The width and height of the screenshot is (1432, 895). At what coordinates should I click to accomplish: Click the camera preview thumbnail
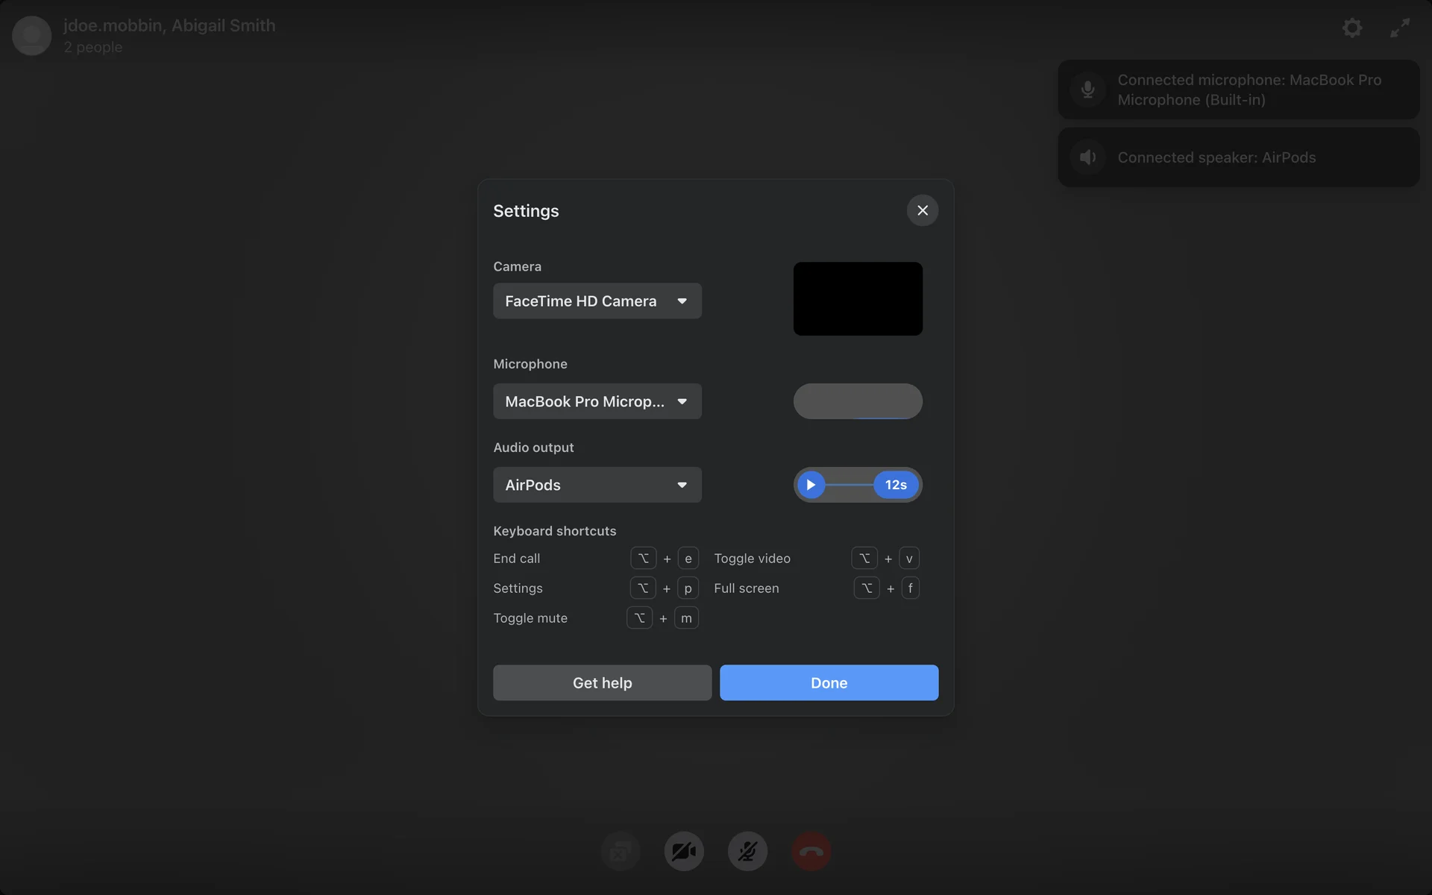[x=858, y=298]
